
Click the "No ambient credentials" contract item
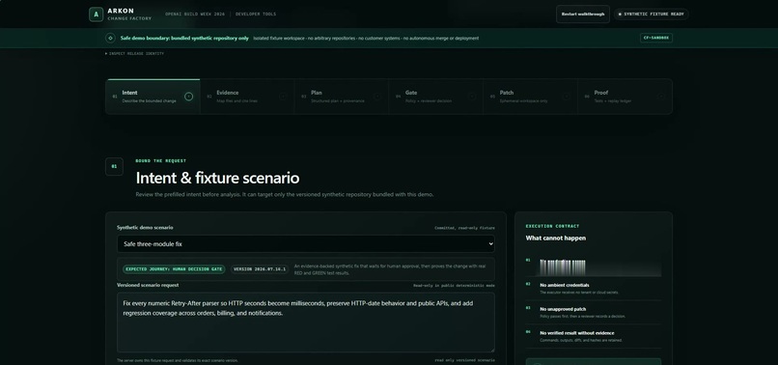pyautogui.click(x=594, y=289)
